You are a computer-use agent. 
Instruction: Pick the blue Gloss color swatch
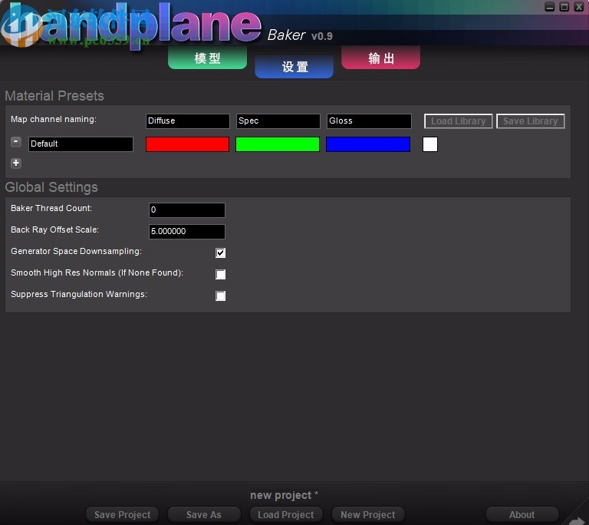tap(368, 144)
